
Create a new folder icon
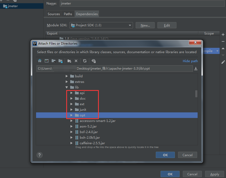pyautogui.click(x=69, y=61)
